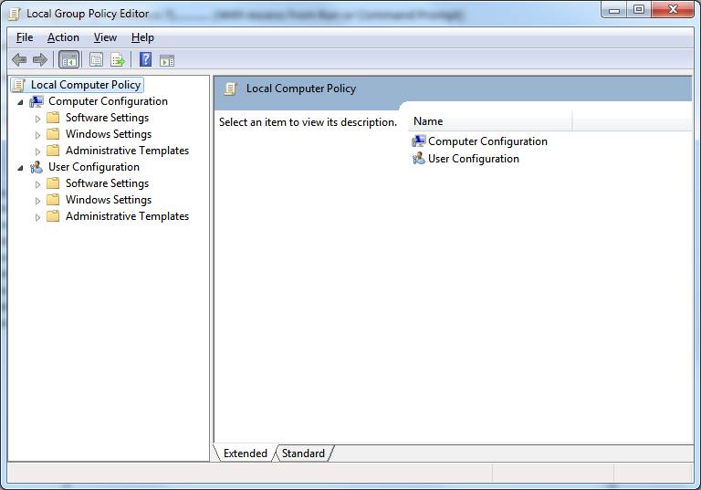Maximize the Local Group Policy Editor window

coord(639,10)
